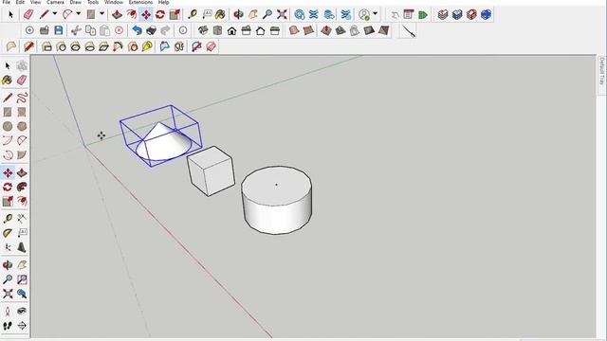Select the Zoom Window tool in left palette

tap(22, 279)
